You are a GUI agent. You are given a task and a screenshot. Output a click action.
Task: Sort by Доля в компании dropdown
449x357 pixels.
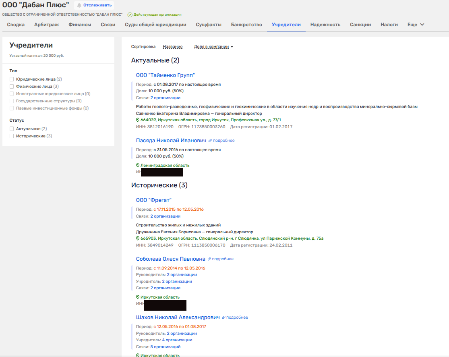pos(213,47)
